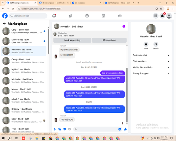
Task: Open Windows Start menu
Action: [3, 138]
